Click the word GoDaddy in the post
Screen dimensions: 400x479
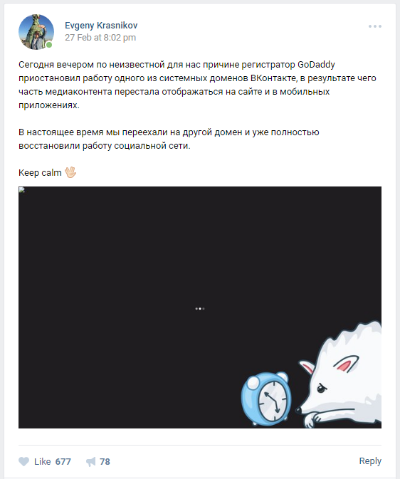coord(316,65)
